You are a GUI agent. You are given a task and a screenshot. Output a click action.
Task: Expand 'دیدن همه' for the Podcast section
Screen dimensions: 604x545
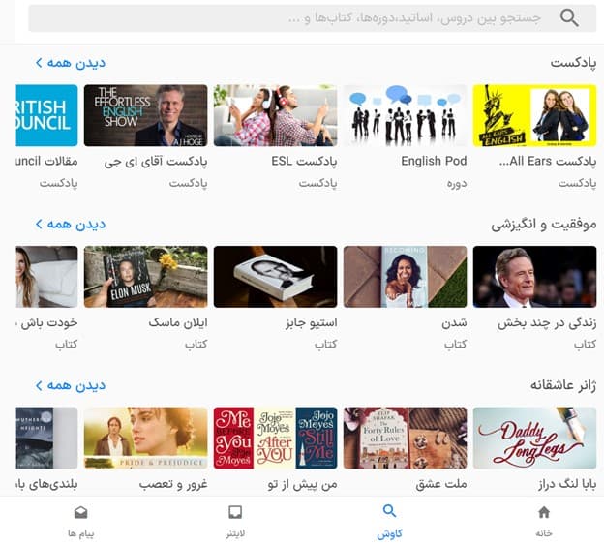pyautogui.click(x=71, y=63)
